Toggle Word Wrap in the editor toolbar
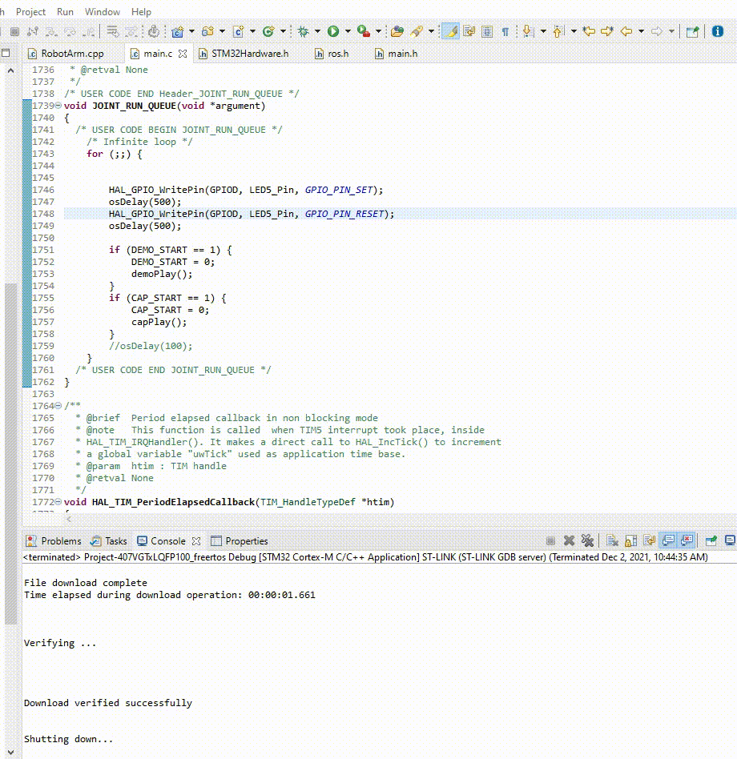Screen dimensions: 737x759 point(469,32)
